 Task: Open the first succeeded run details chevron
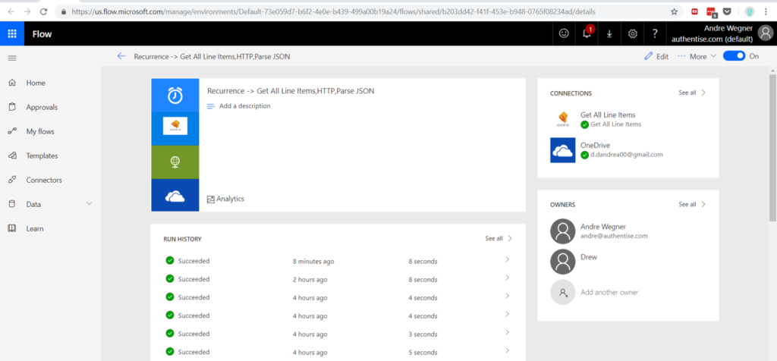(x=507, y=260)
